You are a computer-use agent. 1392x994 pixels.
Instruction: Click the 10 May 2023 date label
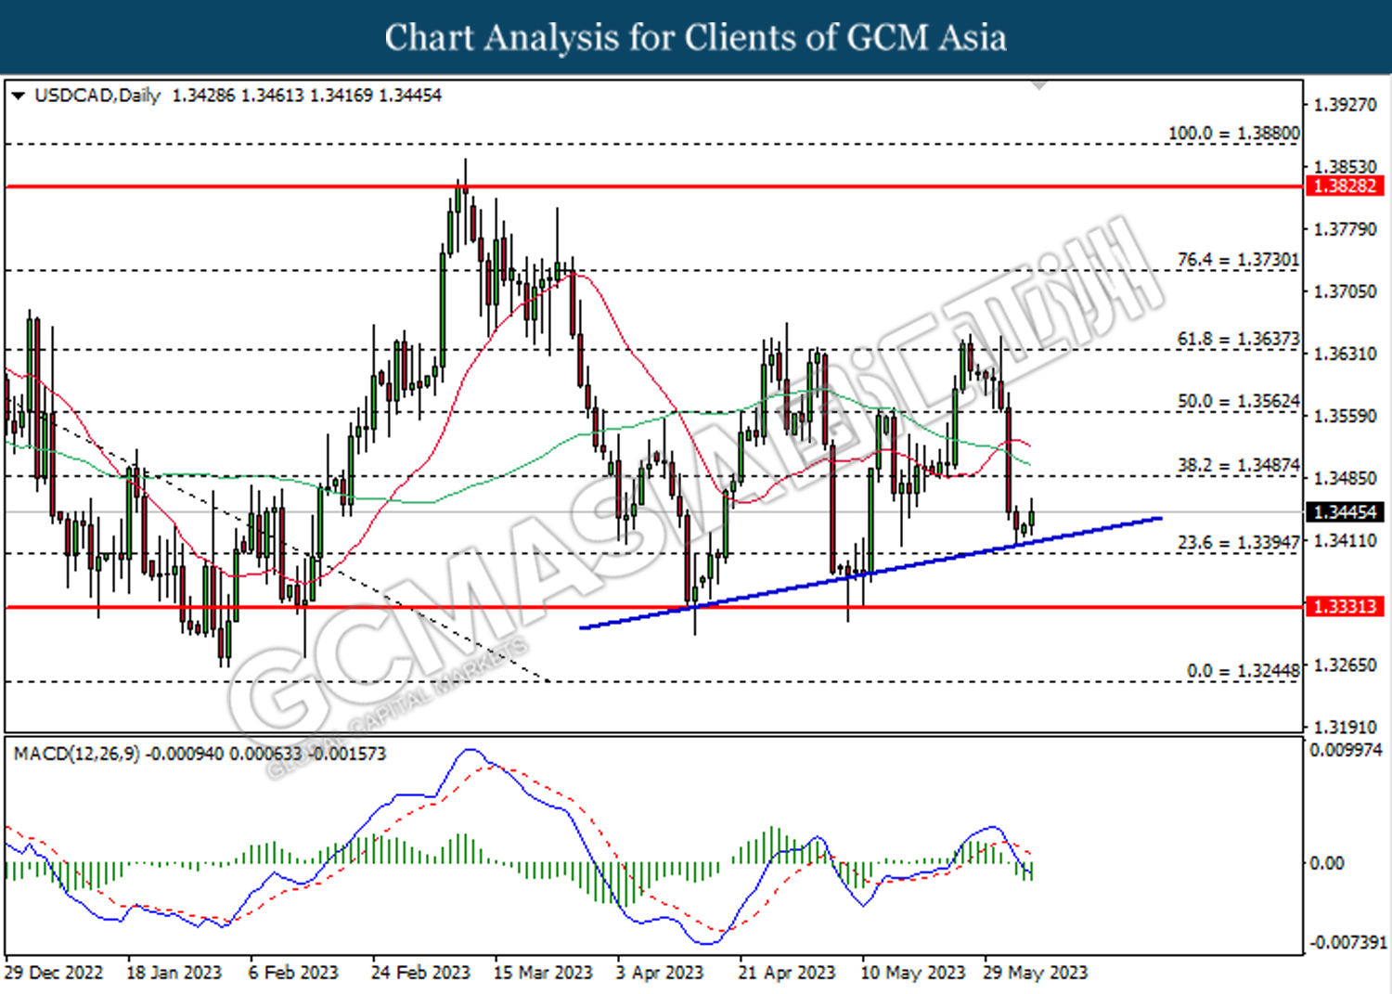[913, 973]
